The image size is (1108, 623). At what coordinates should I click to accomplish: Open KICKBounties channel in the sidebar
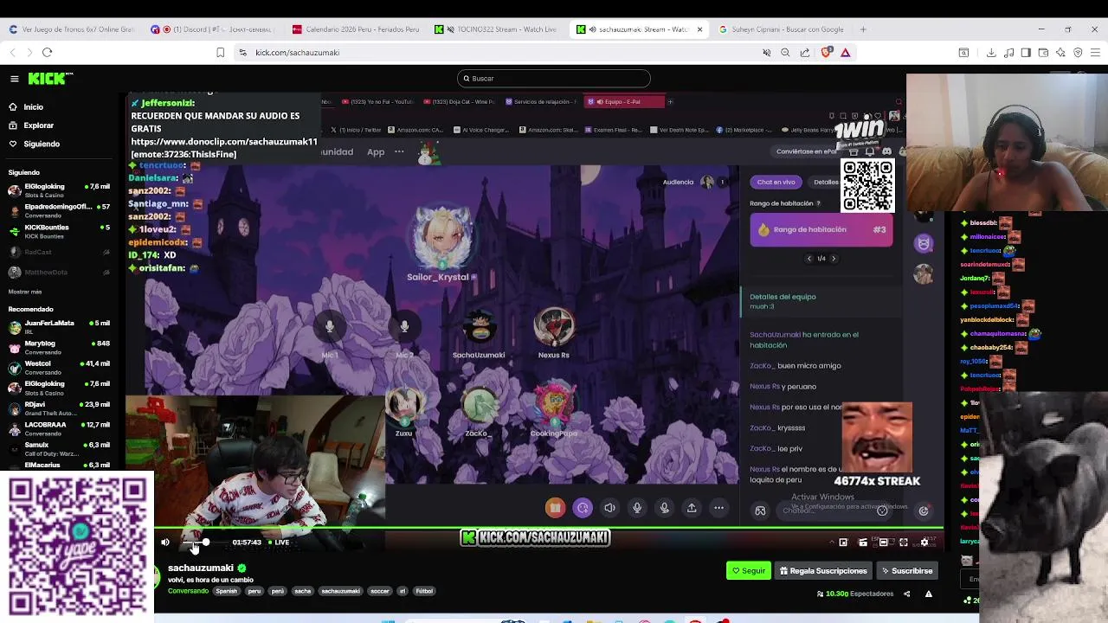59,231
